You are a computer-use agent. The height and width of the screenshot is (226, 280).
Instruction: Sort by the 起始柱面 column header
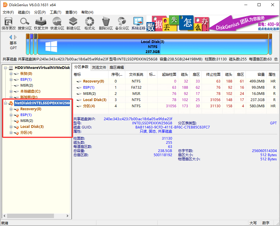(x=168, y=75)
